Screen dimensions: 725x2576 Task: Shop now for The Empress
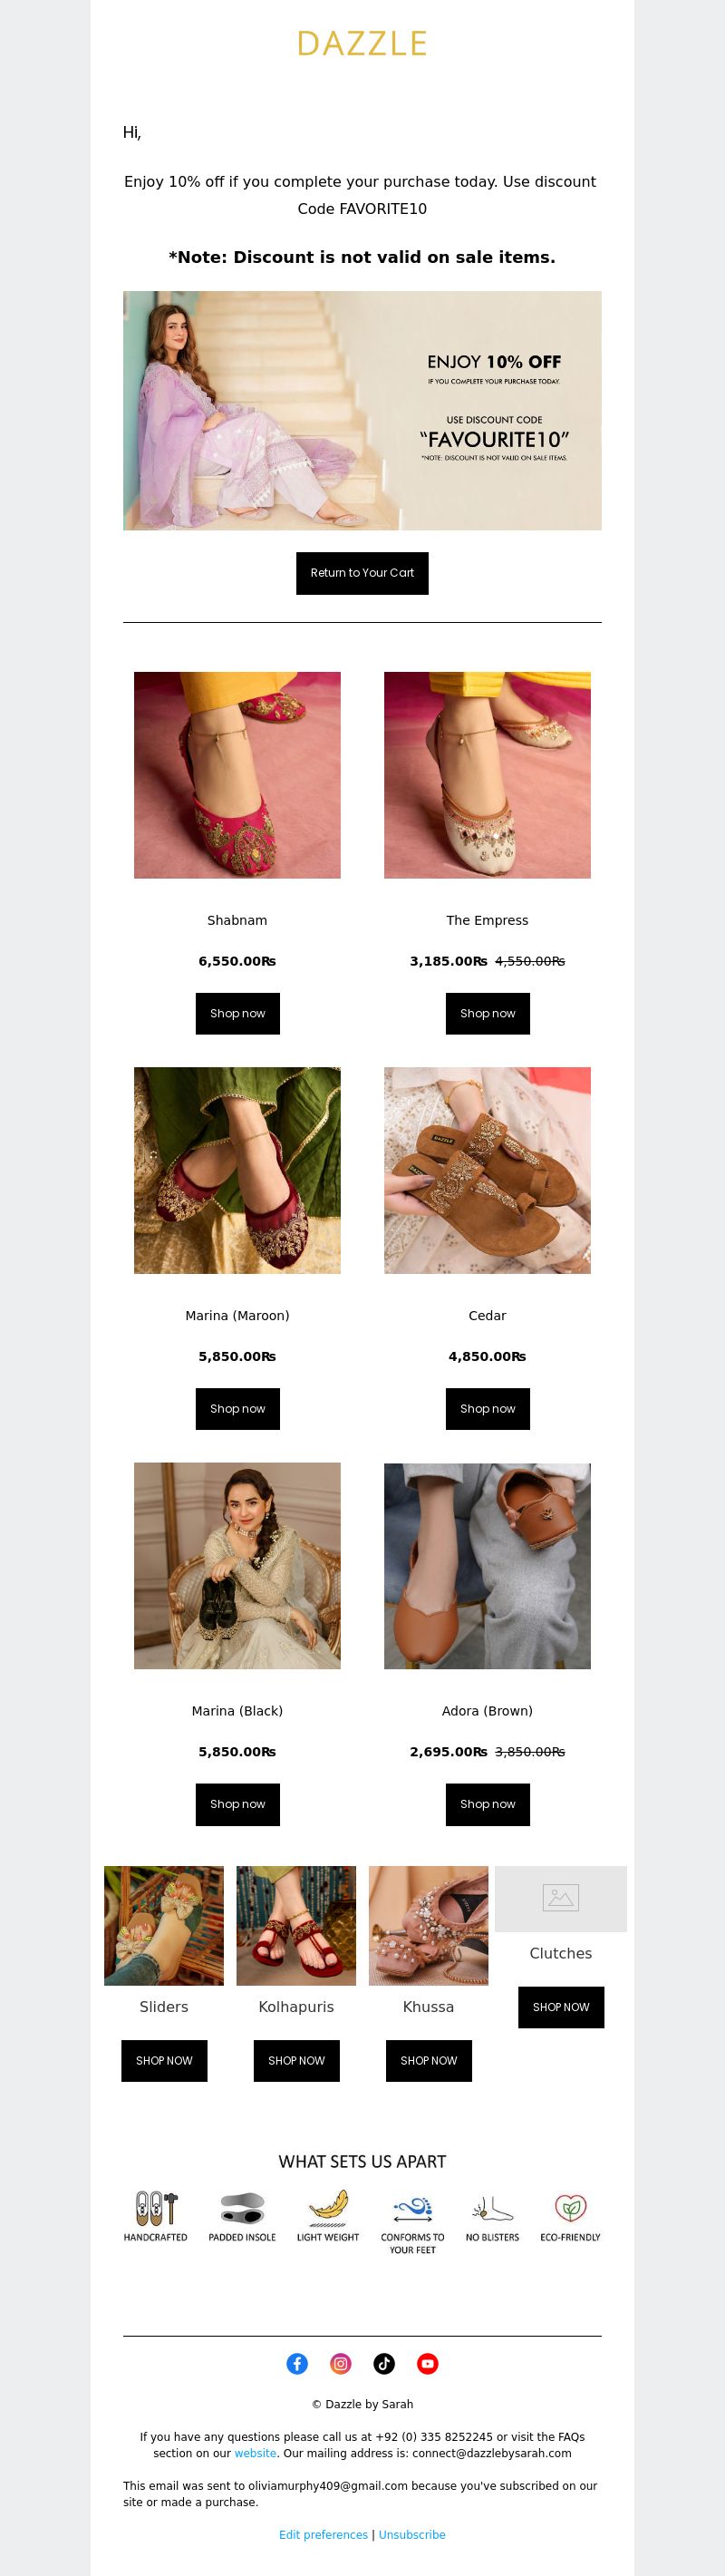tap(487, 1013)
